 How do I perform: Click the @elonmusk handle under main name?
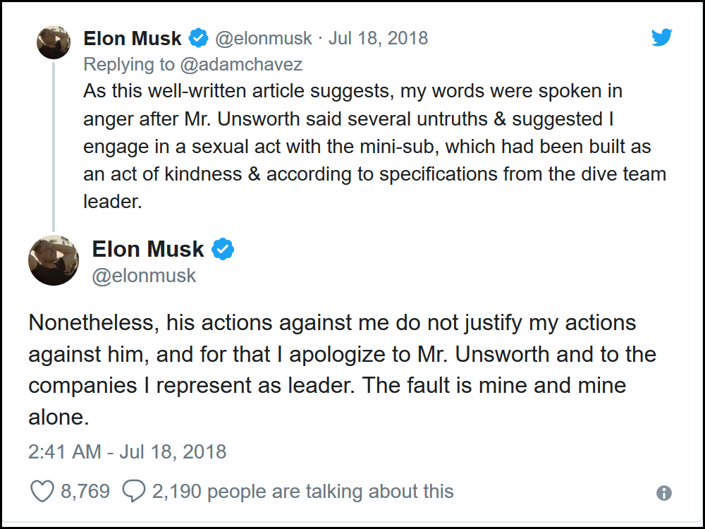144,276
